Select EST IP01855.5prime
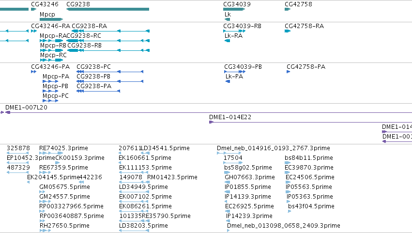 (248, 187)
